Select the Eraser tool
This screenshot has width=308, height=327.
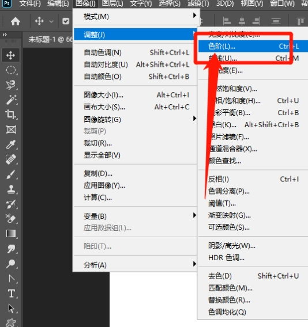pyautogui.click(x=11, y=219)
